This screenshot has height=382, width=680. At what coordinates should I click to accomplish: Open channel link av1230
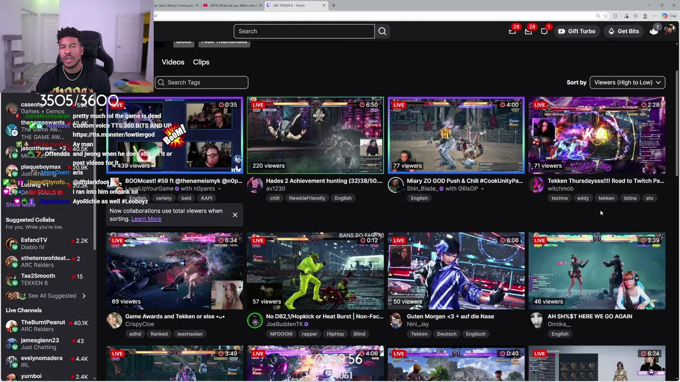(276, 189)
